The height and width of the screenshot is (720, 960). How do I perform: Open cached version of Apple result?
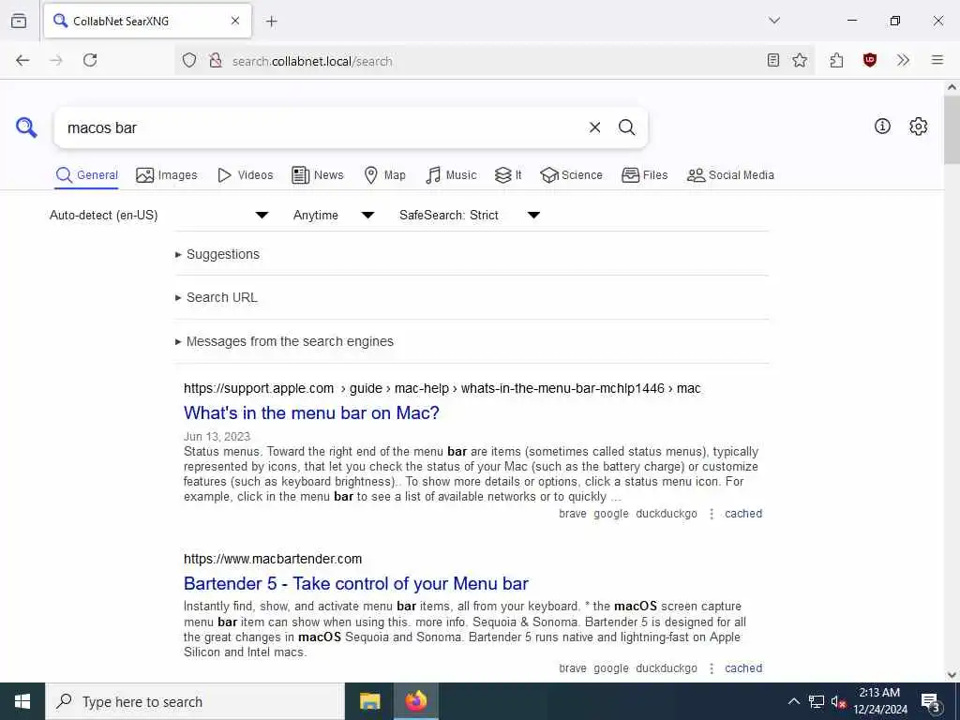point(743,514)
